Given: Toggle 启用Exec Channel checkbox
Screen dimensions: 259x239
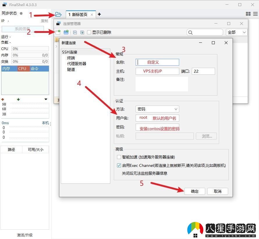Looking at the screenshot, I should [x=119, y=165].
